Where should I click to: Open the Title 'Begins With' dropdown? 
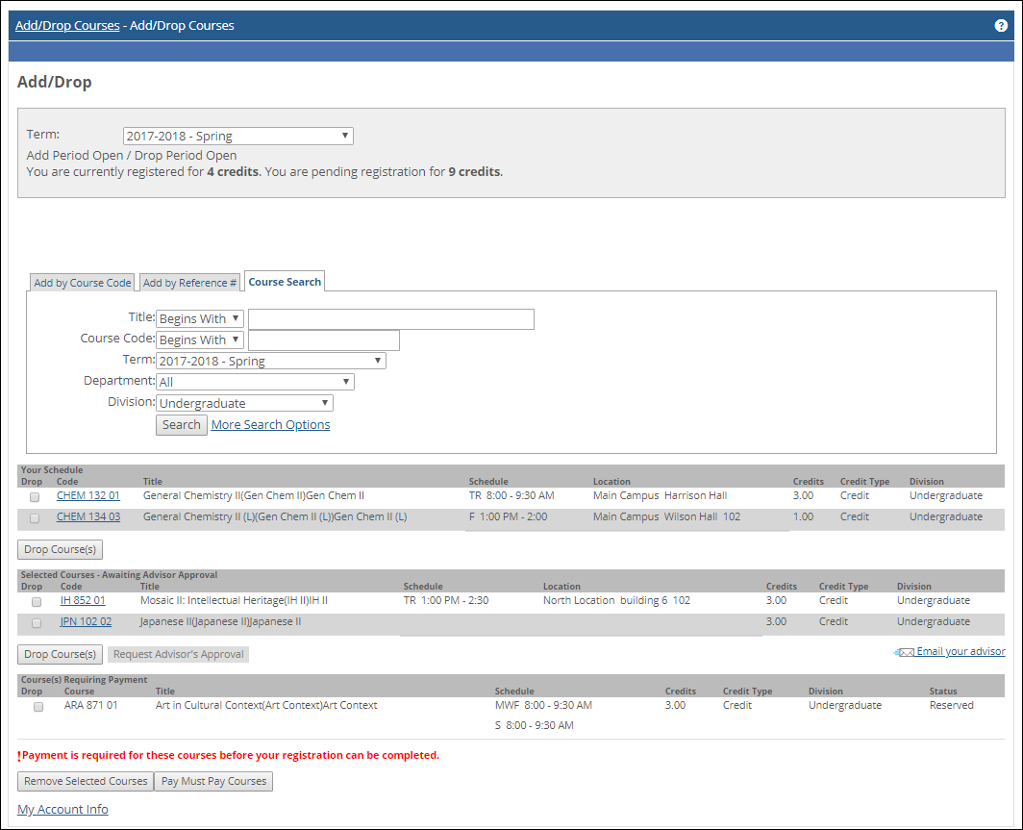200,318
